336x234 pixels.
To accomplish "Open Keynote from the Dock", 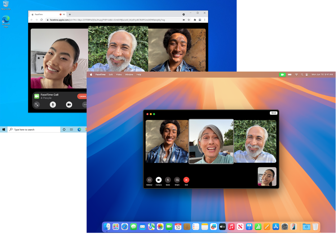I will 249,226.
